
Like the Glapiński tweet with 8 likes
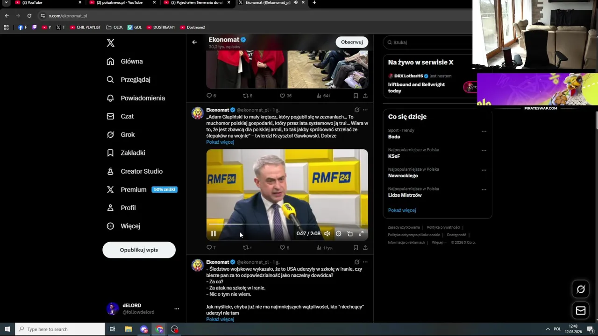[284, 248]
